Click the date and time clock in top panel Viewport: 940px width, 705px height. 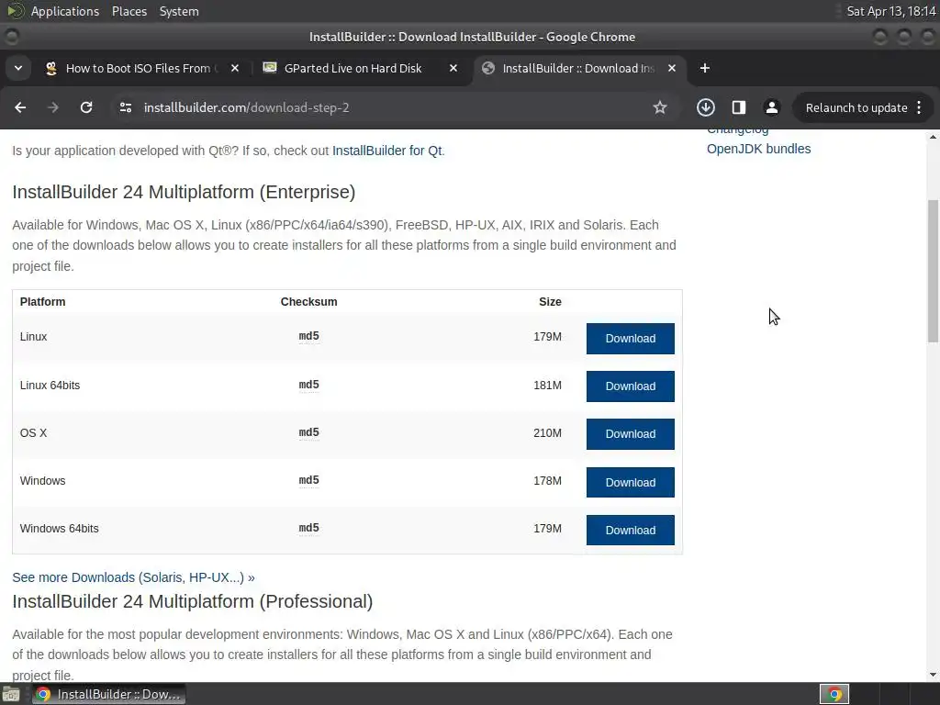[x=890, y=11]
